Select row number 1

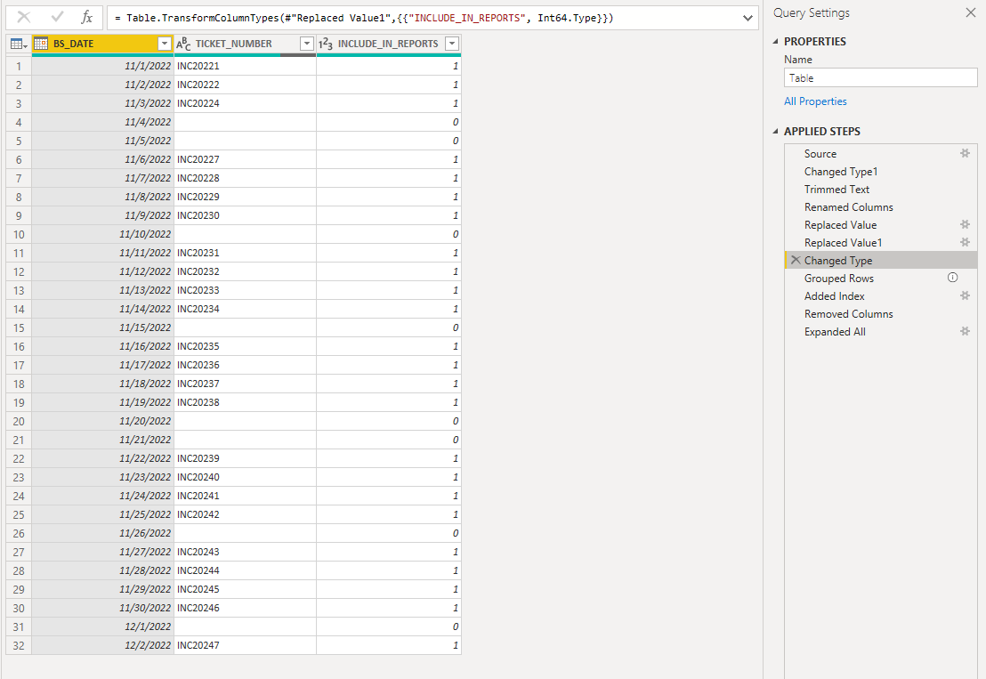tap(19, 66)
